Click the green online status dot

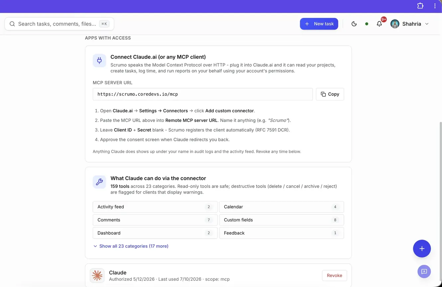(x=367, y=24)
